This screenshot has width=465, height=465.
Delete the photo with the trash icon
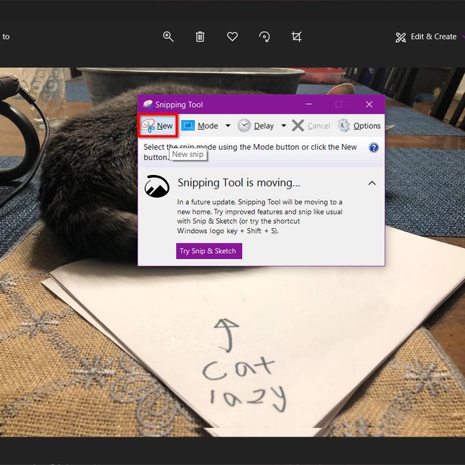(x=200, y=37)
